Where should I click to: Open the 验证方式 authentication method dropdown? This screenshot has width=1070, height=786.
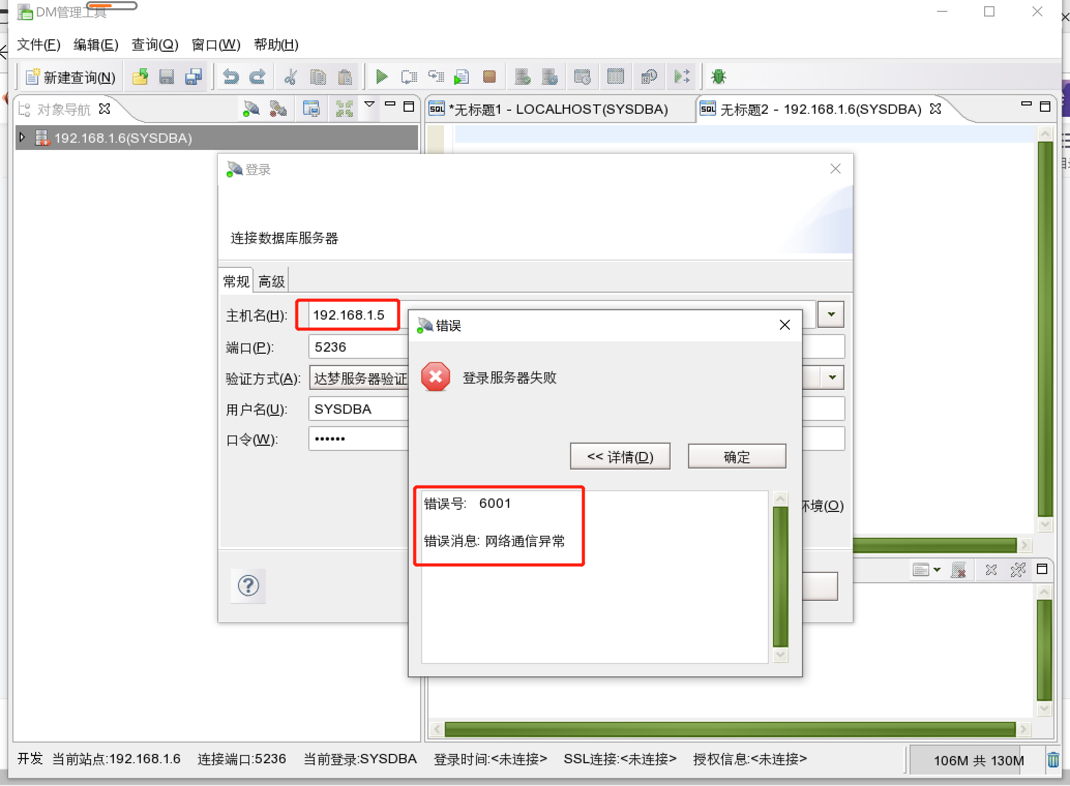click(832, 377)
